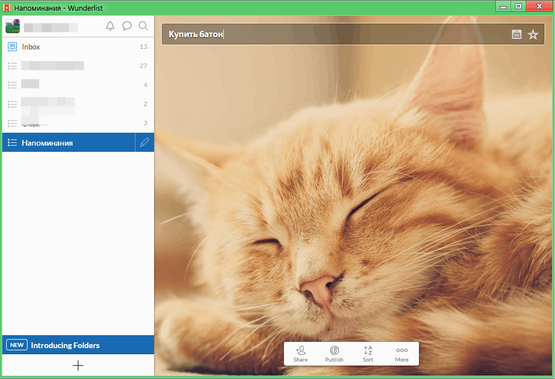Click the search magnifier icon
555x379 pixels.
143,26
